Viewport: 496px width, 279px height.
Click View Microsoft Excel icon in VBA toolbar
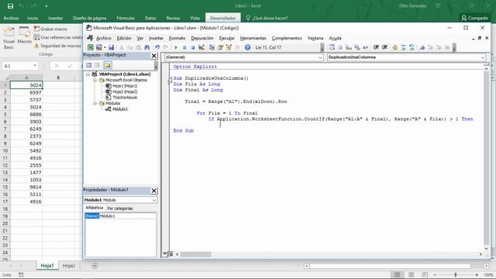[91, 47]
